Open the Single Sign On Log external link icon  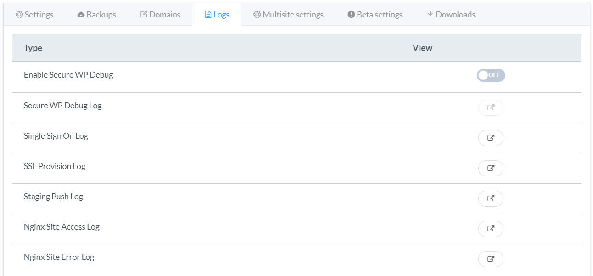(x=491, y=138)
